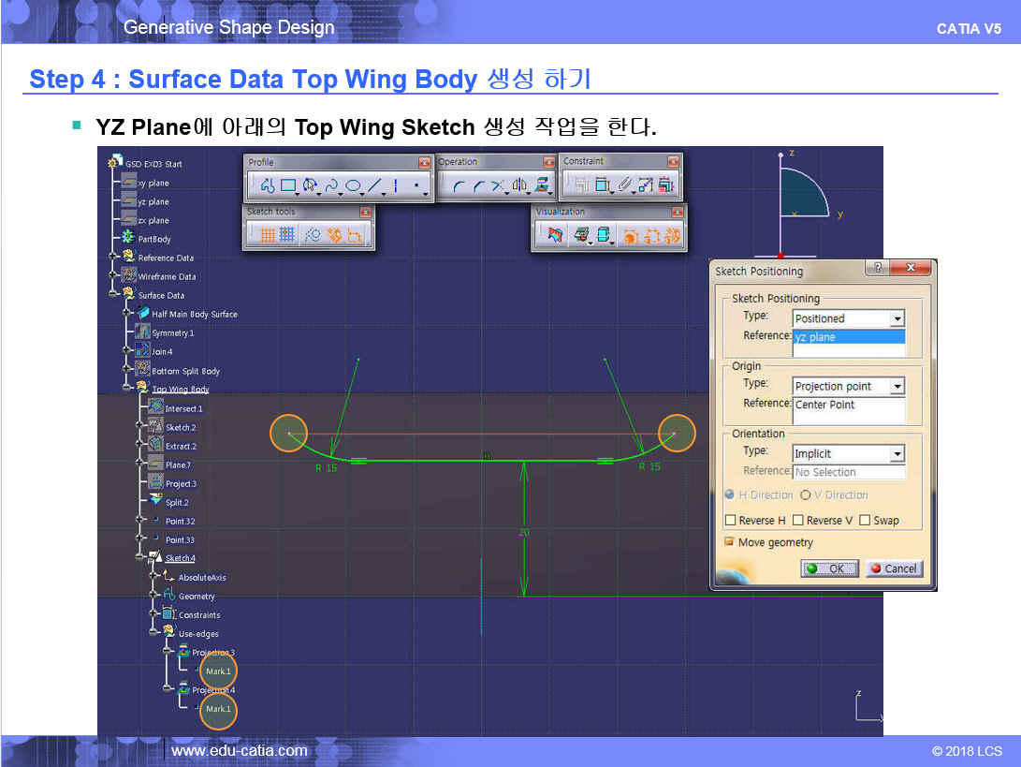Select Top Wing Body in the tree
Image resolution: width=1021 pixels, height=767 pixels.
click(x=181, y=390)
